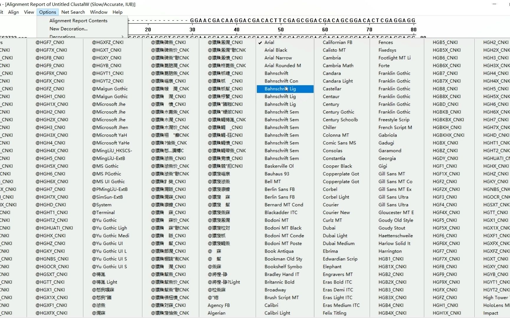
Task: Select Consolas from the font list
Action: (x=332, y=151)
